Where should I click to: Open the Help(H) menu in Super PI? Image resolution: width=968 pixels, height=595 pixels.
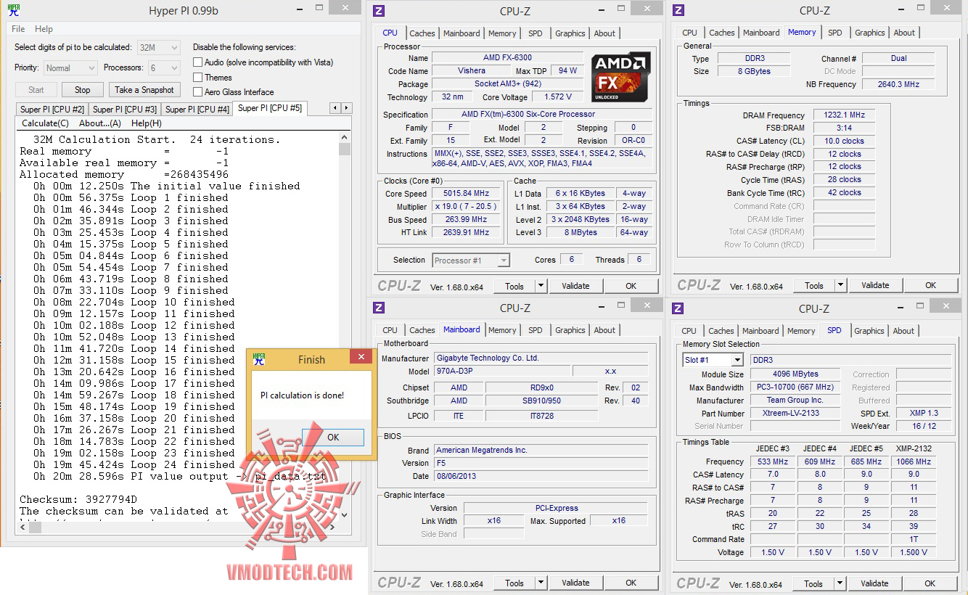pos(147,123)
